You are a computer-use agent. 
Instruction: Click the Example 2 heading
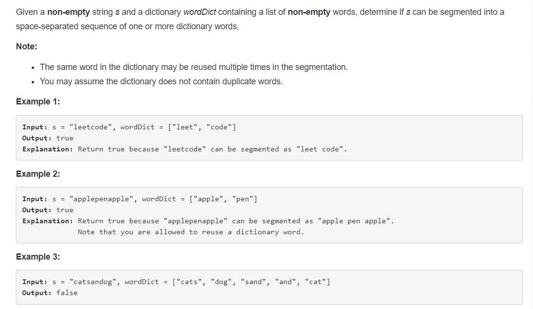click(x=38, y=174)
